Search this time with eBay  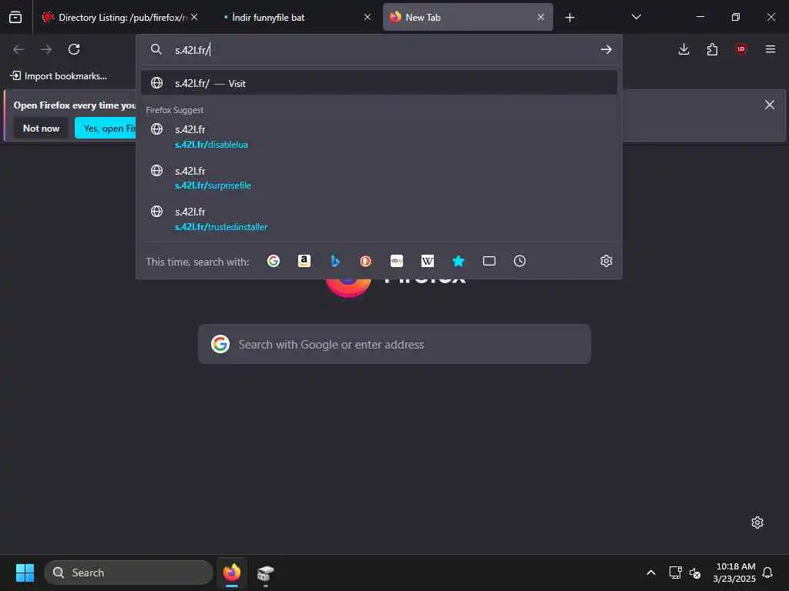[x=397, y=261]
